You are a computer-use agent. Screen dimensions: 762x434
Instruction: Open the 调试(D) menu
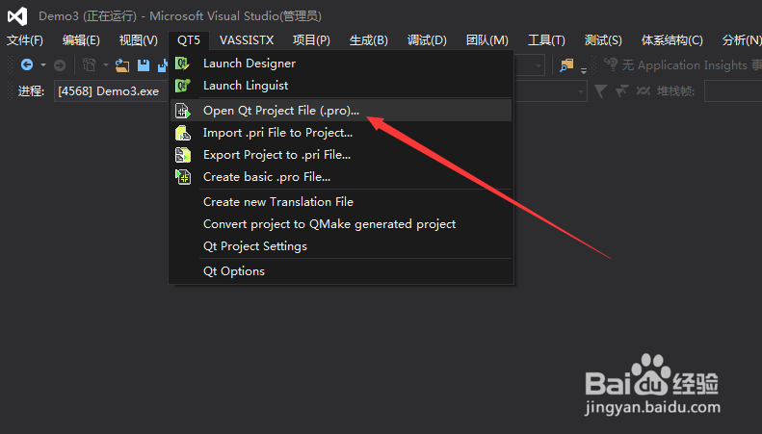click(x=427, y=39)
